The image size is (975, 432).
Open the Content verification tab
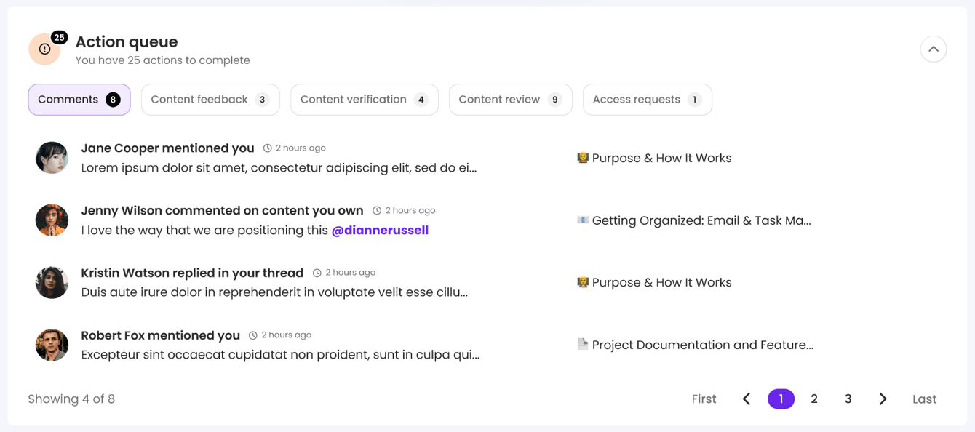[x=364, y=100]
